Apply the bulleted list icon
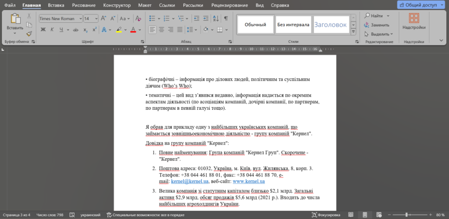 [x=153, y=18]
